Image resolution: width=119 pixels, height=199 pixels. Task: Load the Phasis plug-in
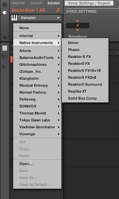85,50
